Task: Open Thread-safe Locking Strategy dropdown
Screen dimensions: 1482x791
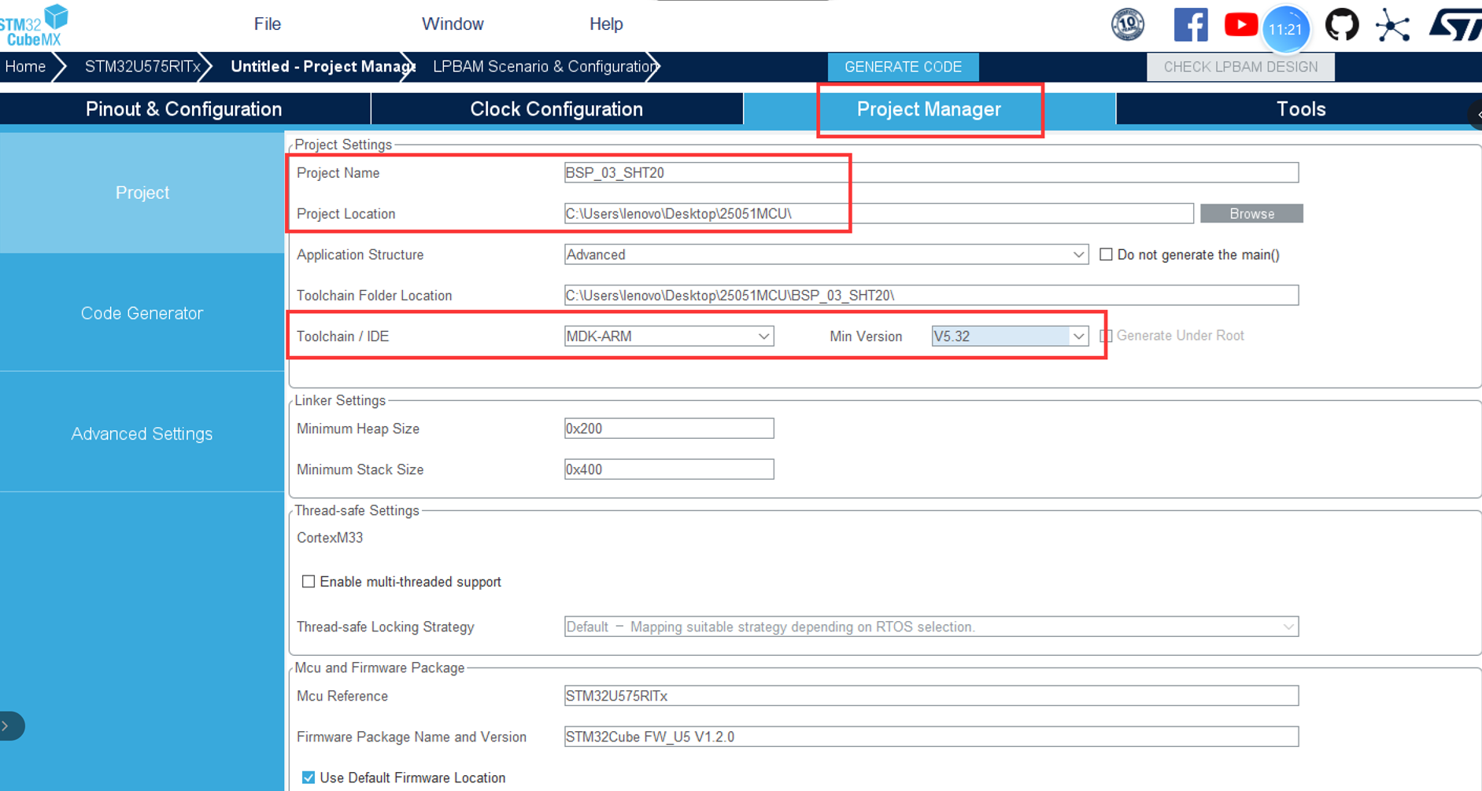Action: 931,627
